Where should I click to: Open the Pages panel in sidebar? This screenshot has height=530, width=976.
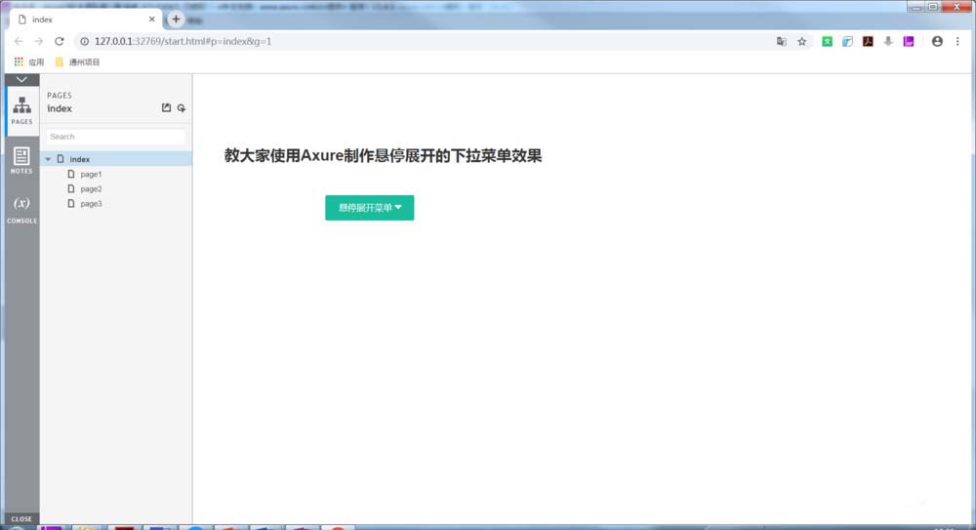21,110
